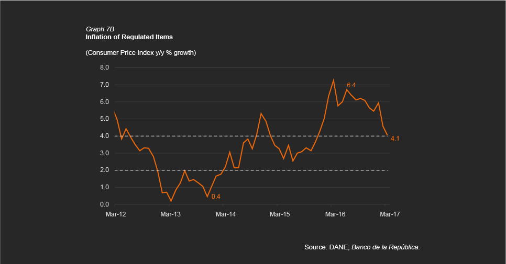Select the 1.0 y-axis value
506x264 pixels.
[x=104, y=187]
